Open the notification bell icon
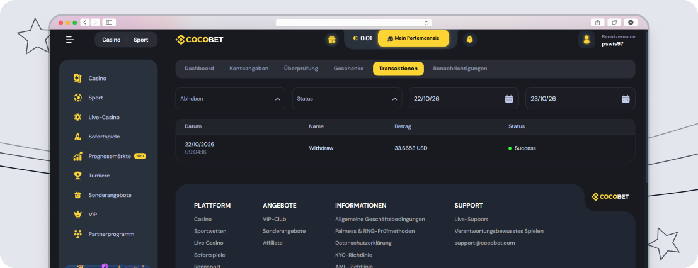Screen dimensions: 698x268 pyautogui.click(x=469, y=40)
